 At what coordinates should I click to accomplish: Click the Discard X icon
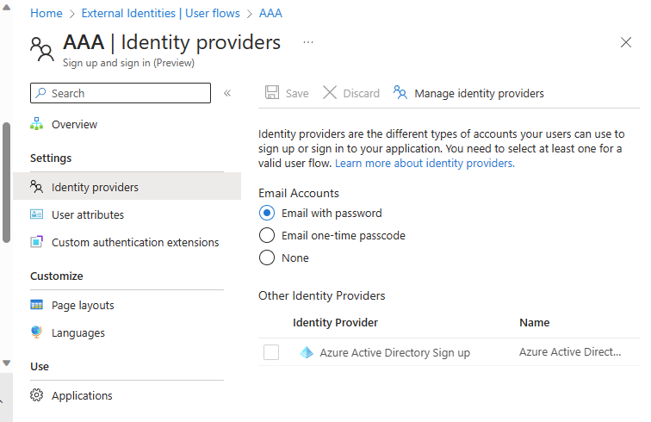(330, 92)
